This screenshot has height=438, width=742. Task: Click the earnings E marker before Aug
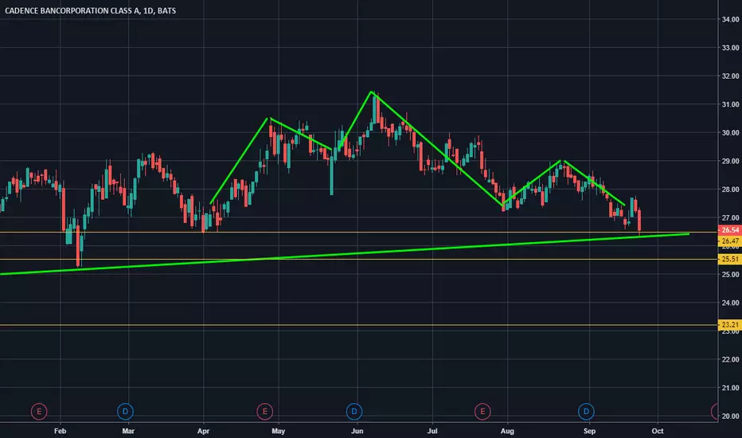pos(482,412)
